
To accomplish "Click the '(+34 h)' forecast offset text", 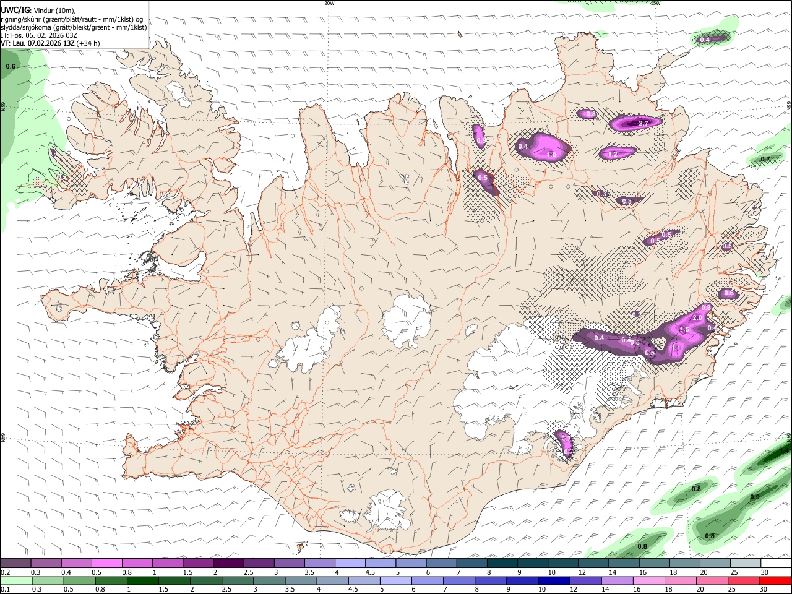I will (88, 43).
